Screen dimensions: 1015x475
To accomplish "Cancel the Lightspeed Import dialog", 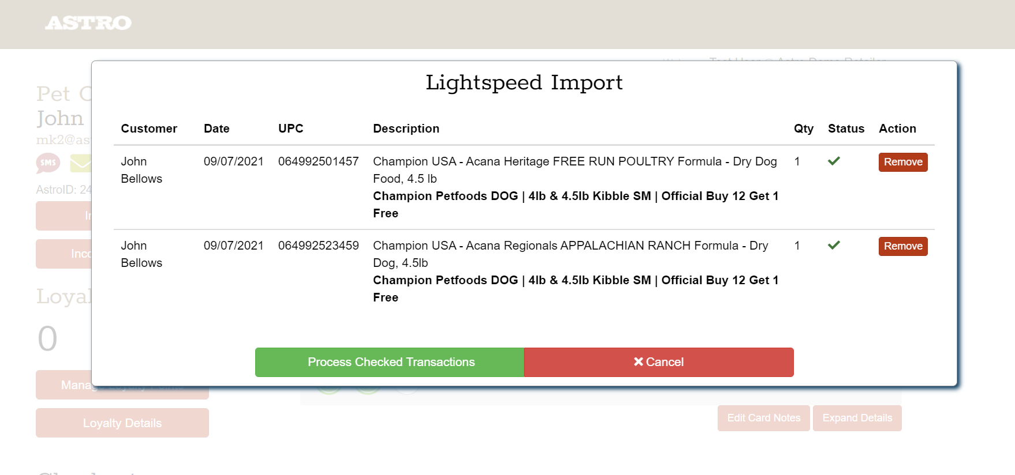I will [x=658, y=362].
